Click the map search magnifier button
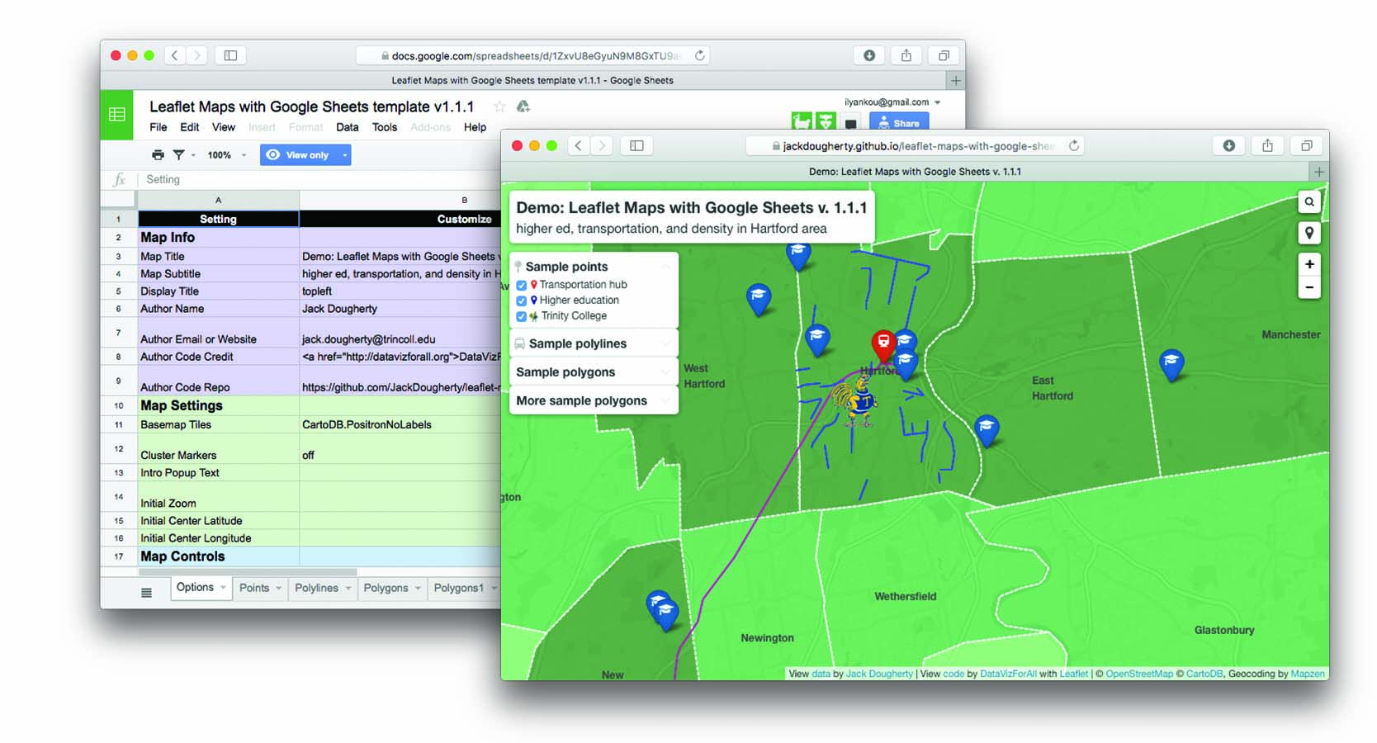1377x743 pixels. coord(1309,201)
